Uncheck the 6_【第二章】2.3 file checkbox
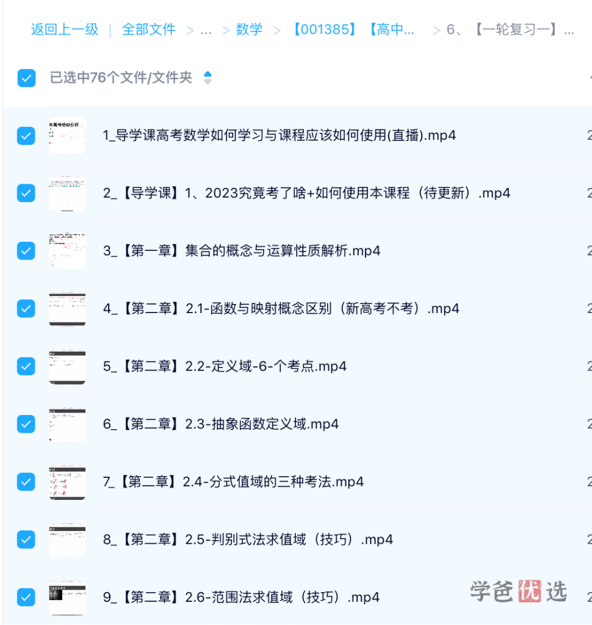 tap(26, 424)
